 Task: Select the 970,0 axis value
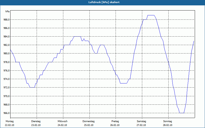coord(7,96)
